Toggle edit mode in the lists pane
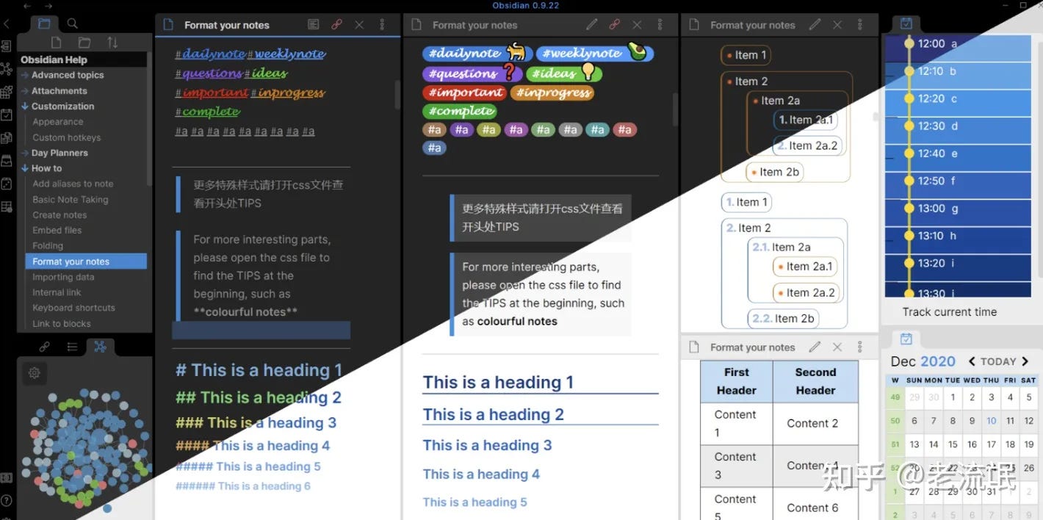This screenshot has height=520, width=1043. pyautogui.click(x=815, y=24)
